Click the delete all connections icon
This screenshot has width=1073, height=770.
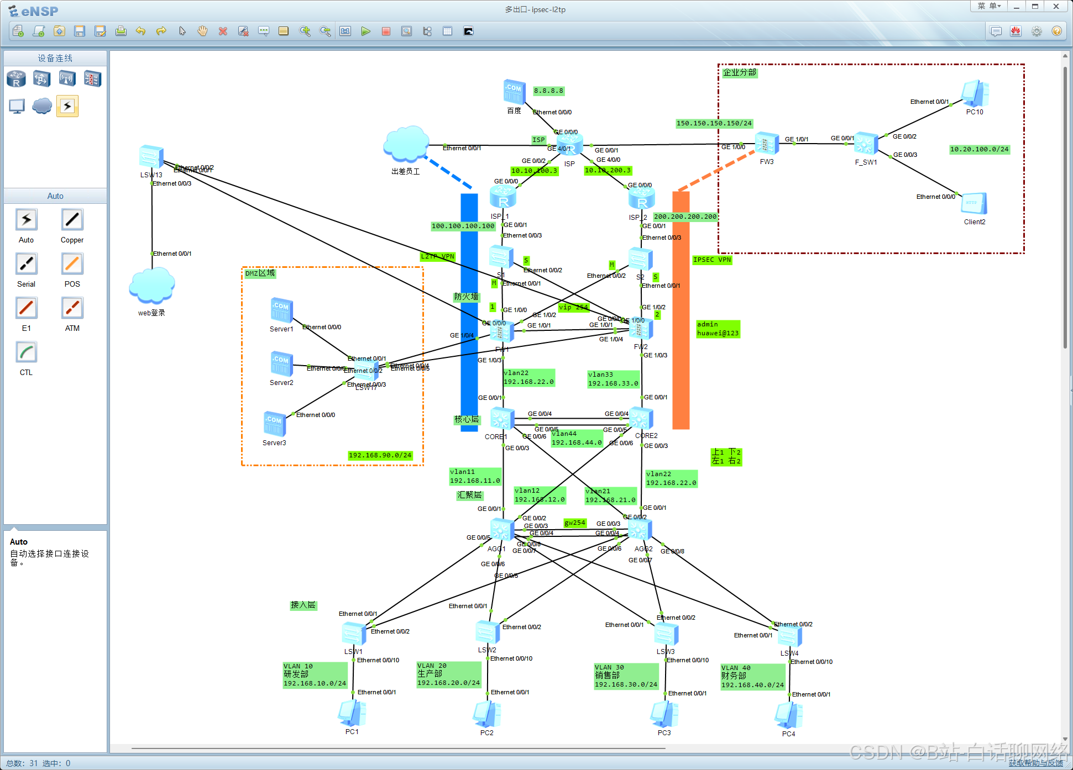(243, 31)
